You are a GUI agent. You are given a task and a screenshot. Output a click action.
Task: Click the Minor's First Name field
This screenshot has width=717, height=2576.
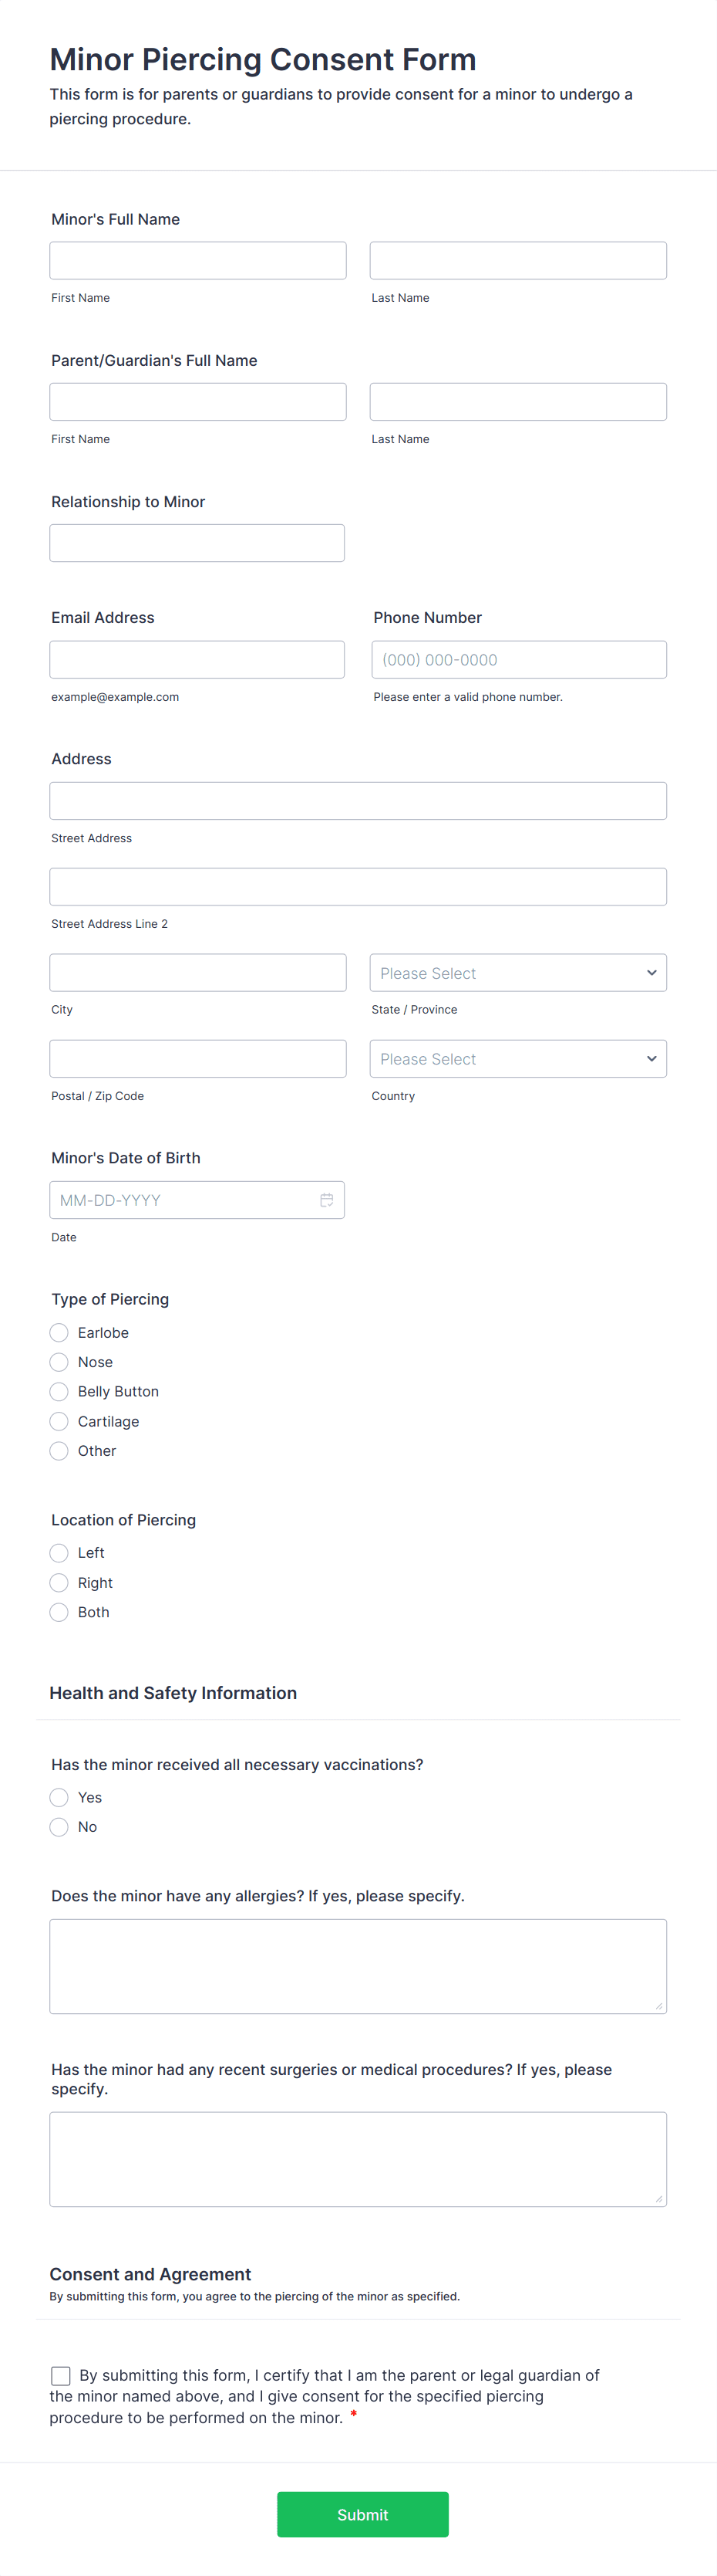pyautogui.click(x=197, y=259)
